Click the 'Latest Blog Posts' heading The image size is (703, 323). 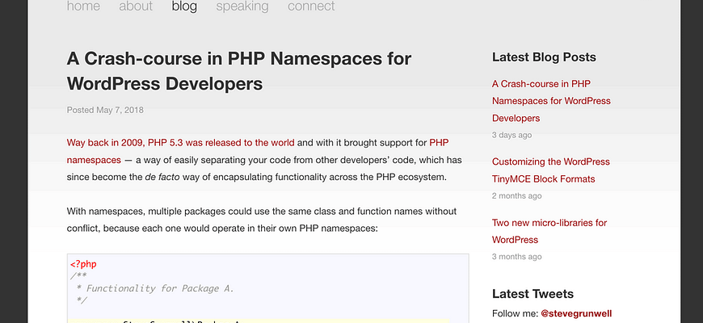pyautogui.click(x=544, y=57)
